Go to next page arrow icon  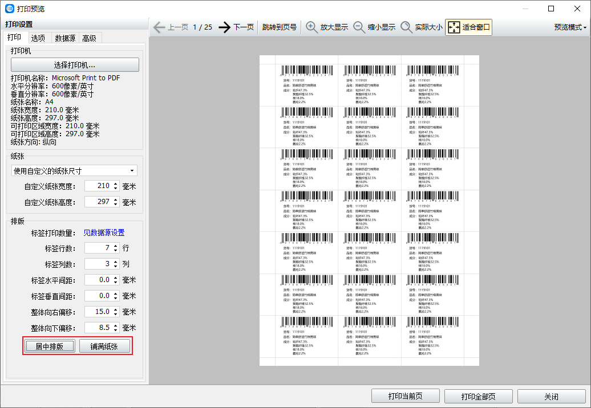pos(224,27)
